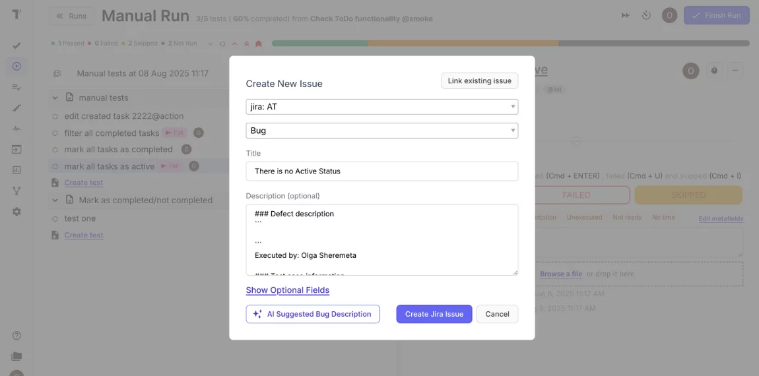
Task: Click the 2 Skipped status label
Action: [x=140, y=44]
